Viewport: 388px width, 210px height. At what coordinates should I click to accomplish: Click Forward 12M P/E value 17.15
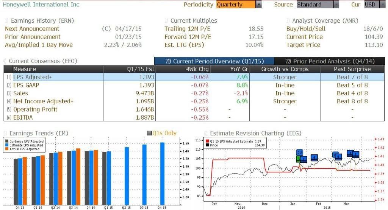[256, 37]
